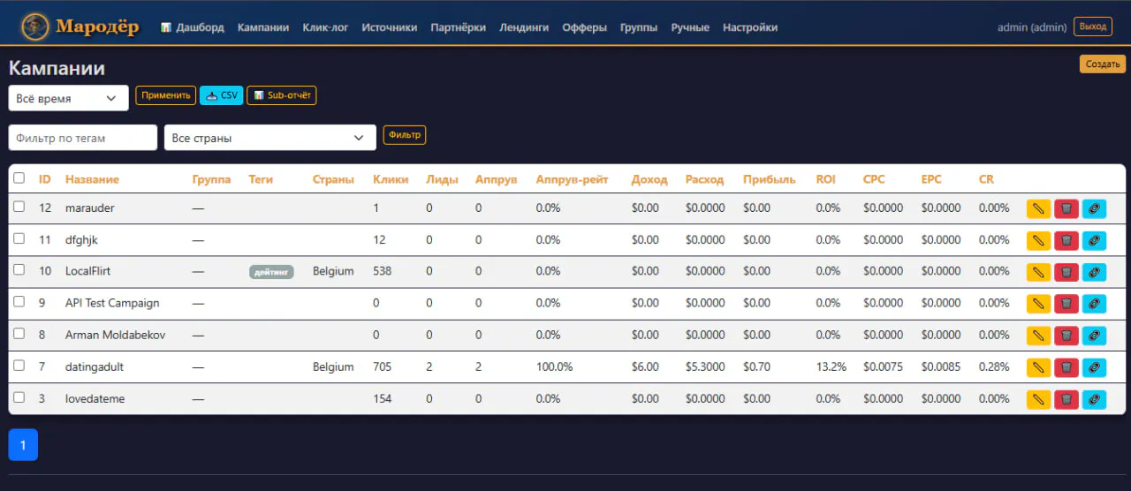
Task: Go to Кампании in top navigation
Action: [263, 27]
